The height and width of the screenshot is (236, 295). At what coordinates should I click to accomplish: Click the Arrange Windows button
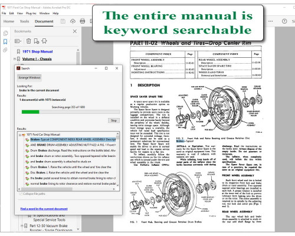point(29,78)
